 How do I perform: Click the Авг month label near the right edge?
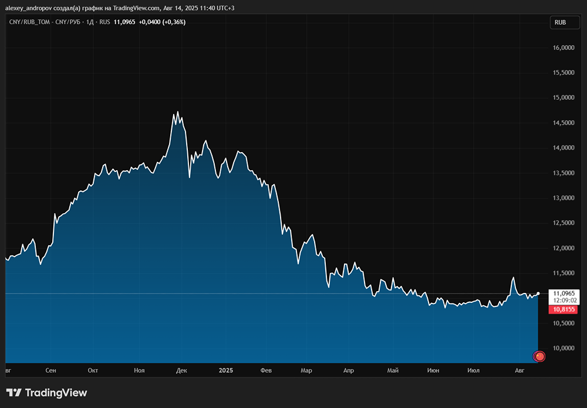pyautogui.click(x=519, y=370)
